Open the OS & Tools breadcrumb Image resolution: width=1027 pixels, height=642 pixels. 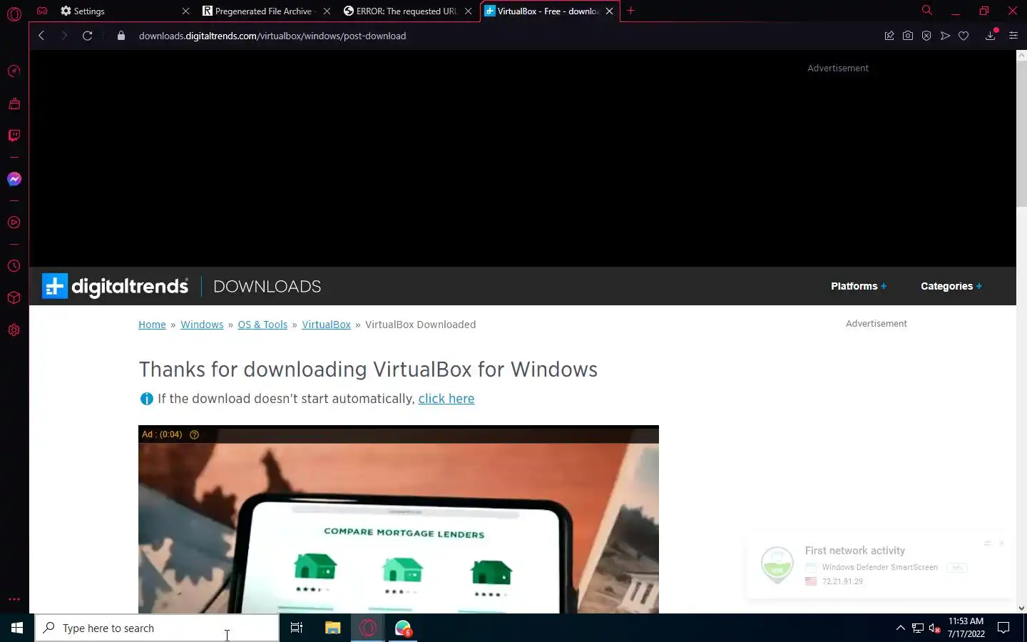click(x=262, y=325)
